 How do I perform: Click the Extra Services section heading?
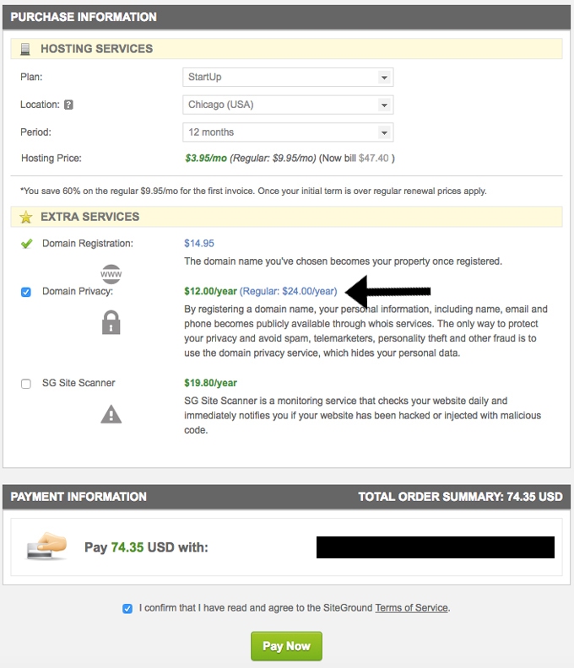(x=90, y=217)
